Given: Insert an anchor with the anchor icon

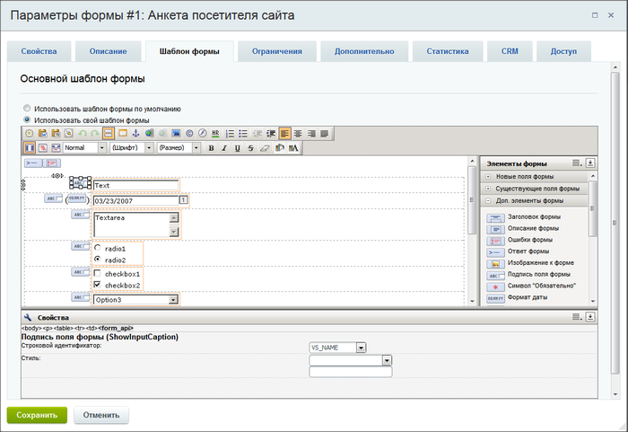Looking at the screenshot, I should [x=135, y=134].
